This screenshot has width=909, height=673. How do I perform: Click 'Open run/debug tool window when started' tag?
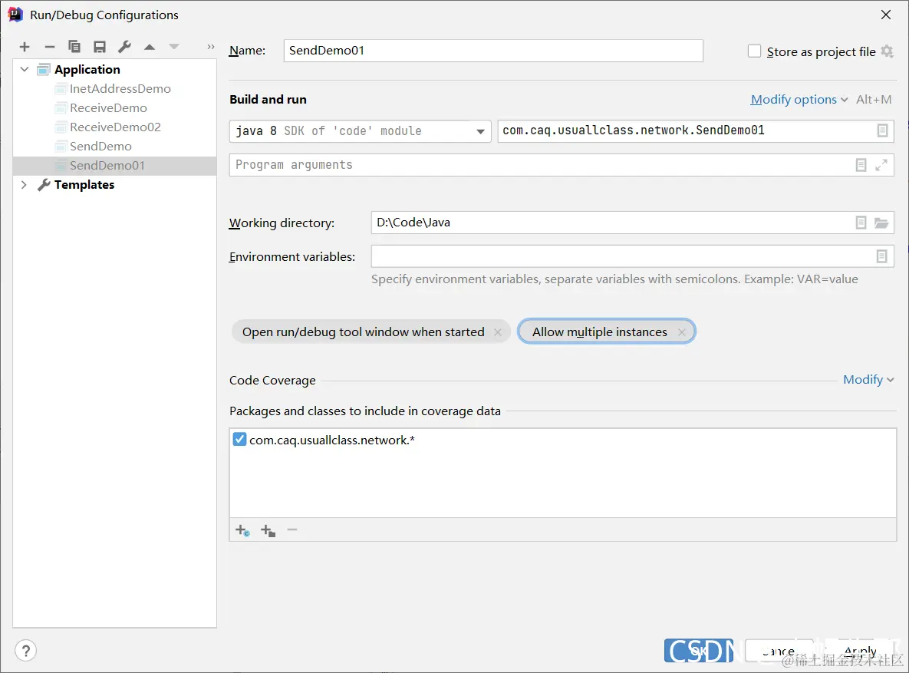point(364,332)
